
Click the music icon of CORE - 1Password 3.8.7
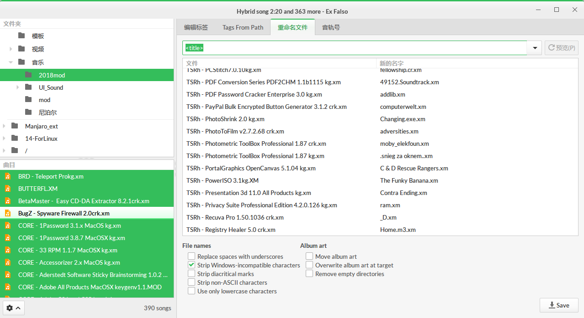(8, 238)
